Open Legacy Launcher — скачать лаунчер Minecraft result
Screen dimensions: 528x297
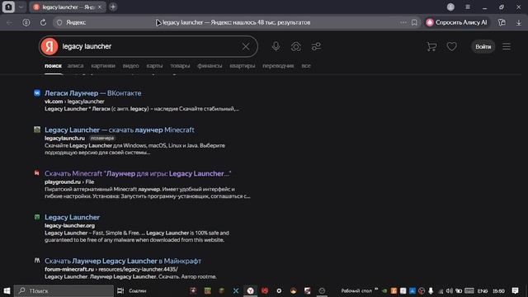(120, 130)
